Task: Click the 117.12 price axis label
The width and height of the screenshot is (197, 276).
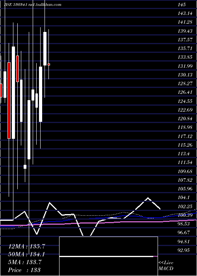Action: click(x=185, y=136)
